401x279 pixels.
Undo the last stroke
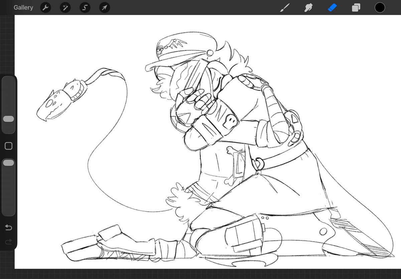[x=9, y=228]
